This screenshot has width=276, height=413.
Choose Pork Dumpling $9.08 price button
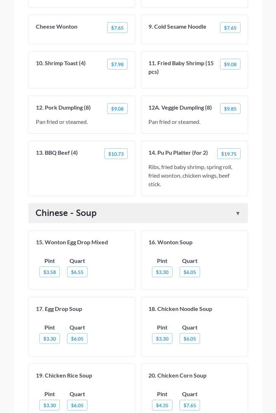(x=117, y=109)
